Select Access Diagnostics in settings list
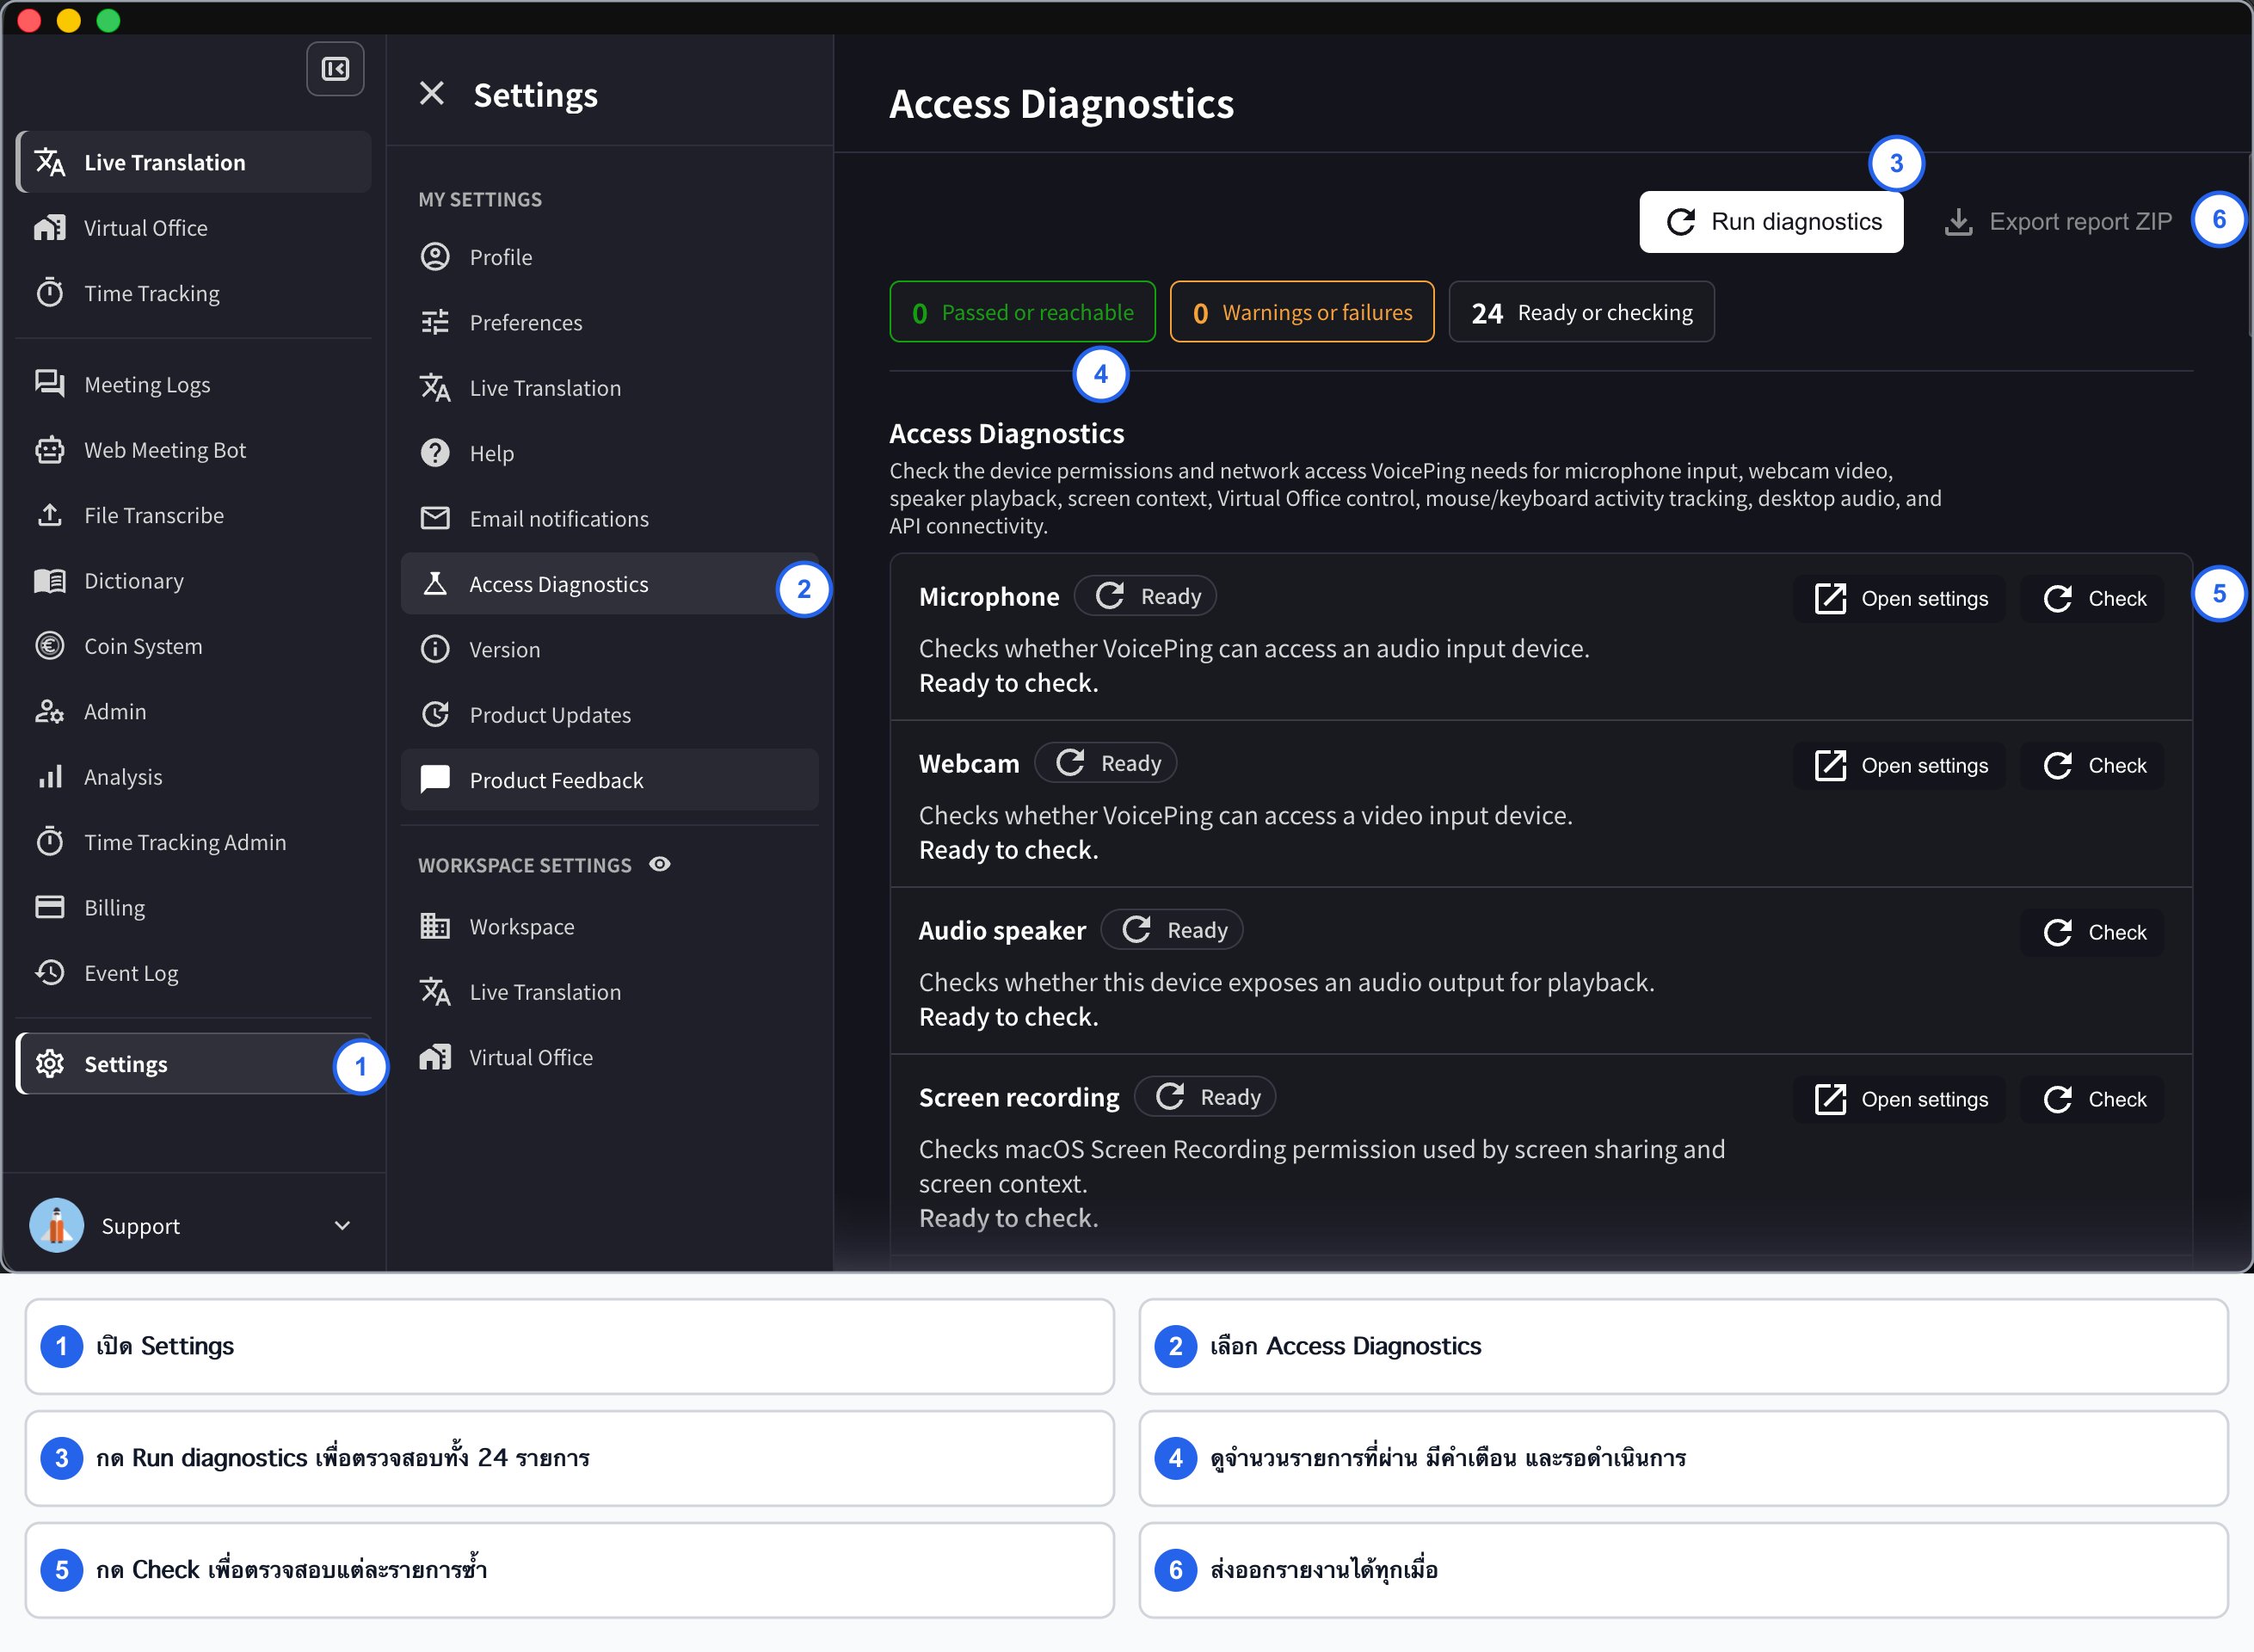2254x1652 pixels. click(610, 584)
